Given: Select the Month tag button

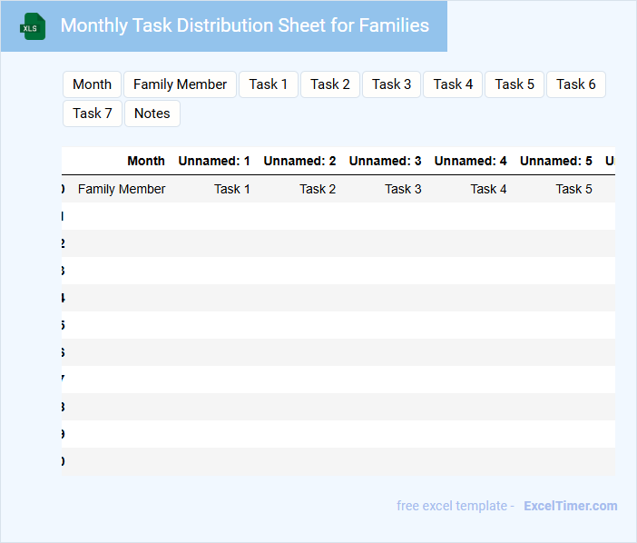Looking at the screenshot, I should (92, 84).
